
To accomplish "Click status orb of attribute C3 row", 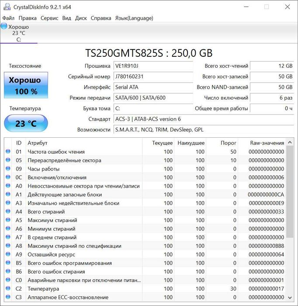I will point(8,297).
